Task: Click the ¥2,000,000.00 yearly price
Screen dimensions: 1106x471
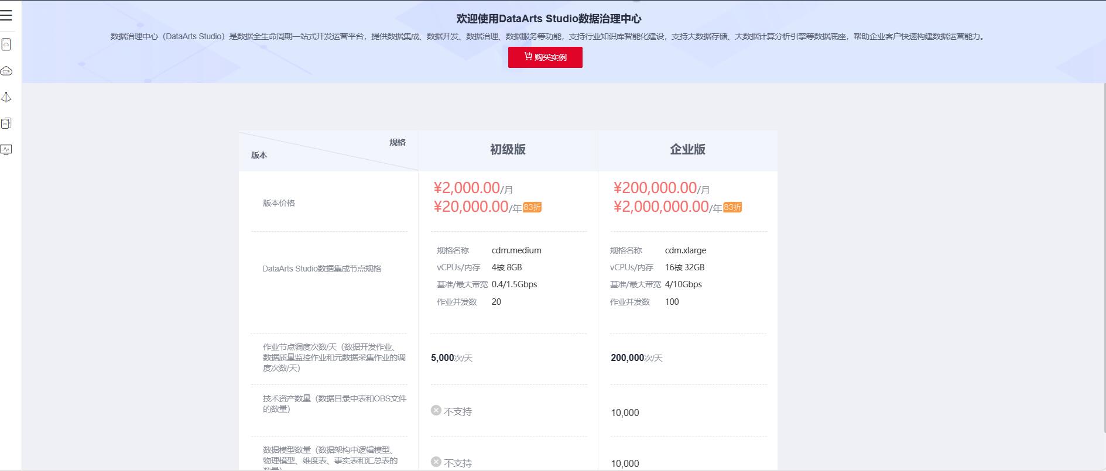Action: 661,207
